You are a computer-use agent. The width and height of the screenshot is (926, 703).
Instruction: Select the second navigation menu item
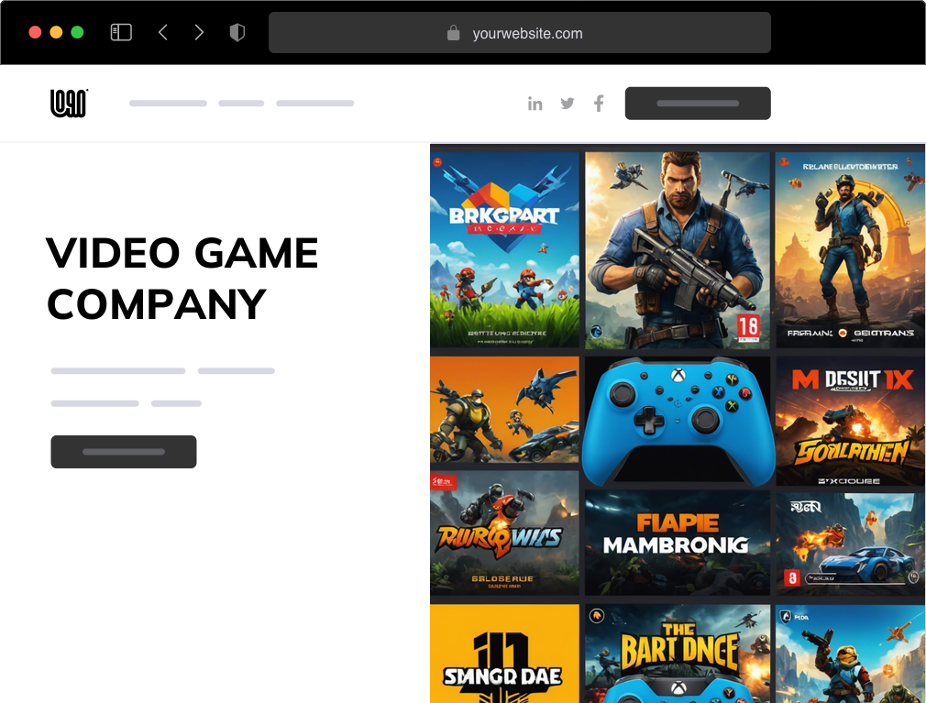pyautogui.click(x=241, y=104)
